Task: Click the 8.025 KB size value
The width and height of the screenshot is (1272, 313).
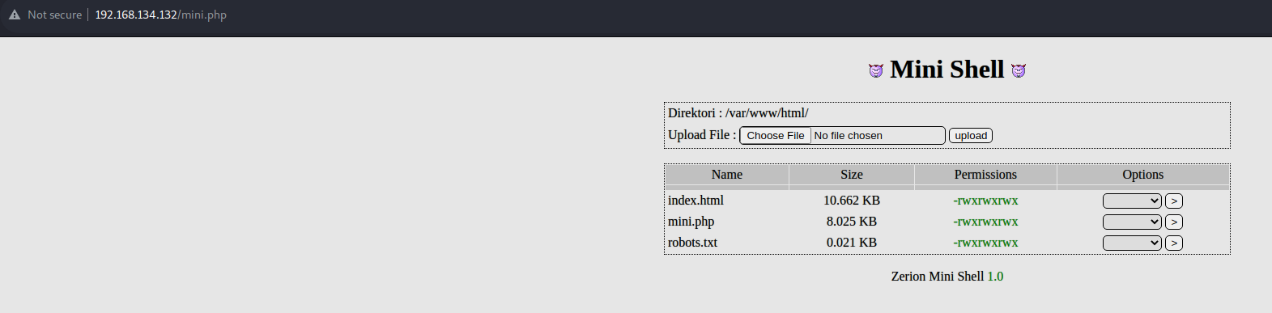Action: [852, 222]
